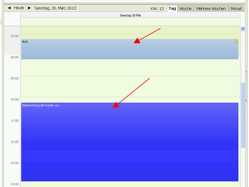This screenshot has width=249, height=187.
Task: Go to the previous day arrow
Action: point(9,8)
